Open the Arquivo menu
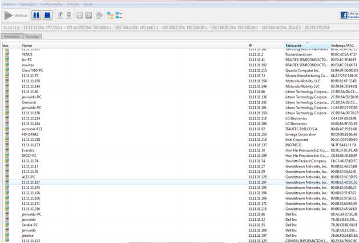 9,4
